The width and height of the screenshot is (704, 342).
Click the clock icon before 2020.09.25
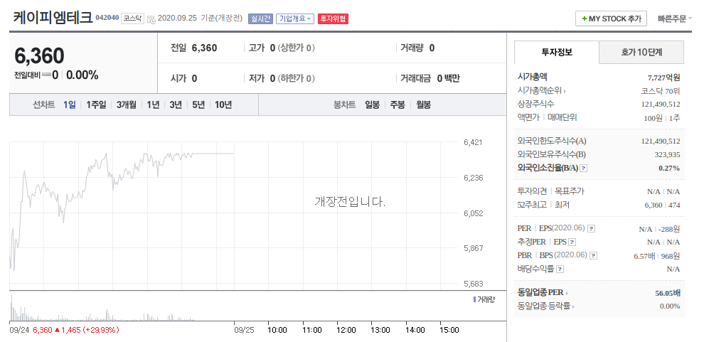(x=151, y=19)
